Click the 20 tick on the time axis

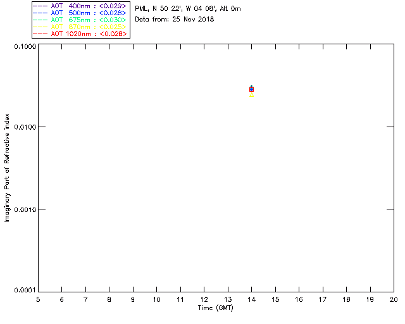coord(393,299)
